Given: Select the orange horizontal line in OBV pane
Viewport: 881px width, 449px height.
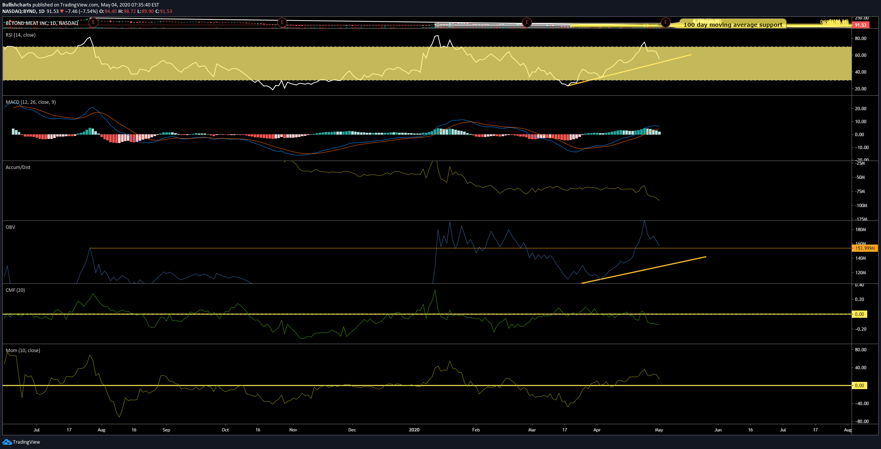Looking at the screenshot, I should tap(470, 248).
